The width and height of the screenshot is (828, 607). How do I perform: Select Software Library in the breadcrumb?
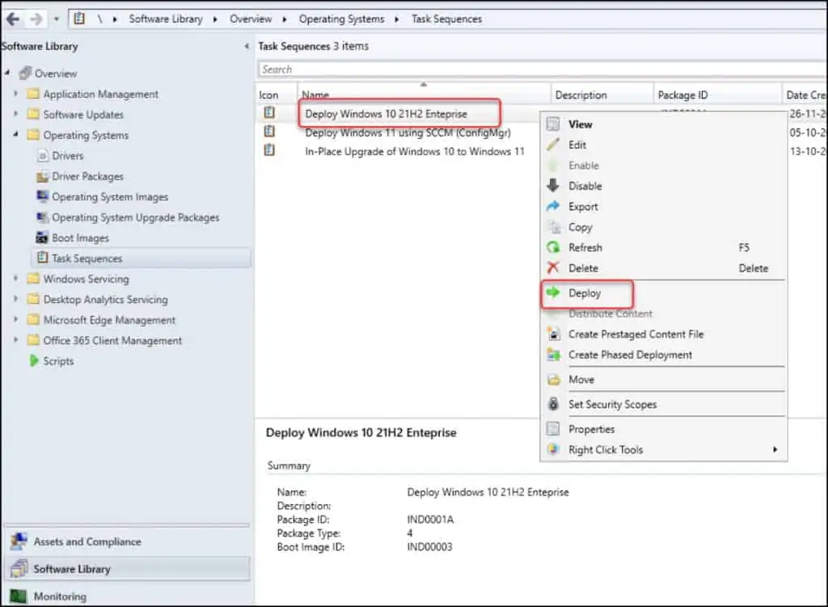(x=166, y=19)
